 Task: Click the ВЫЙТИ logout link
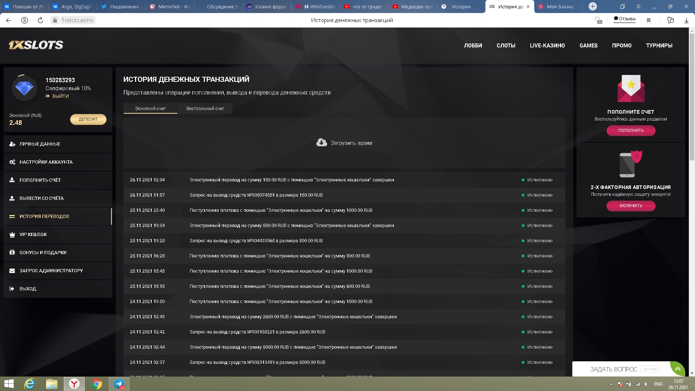60,96
